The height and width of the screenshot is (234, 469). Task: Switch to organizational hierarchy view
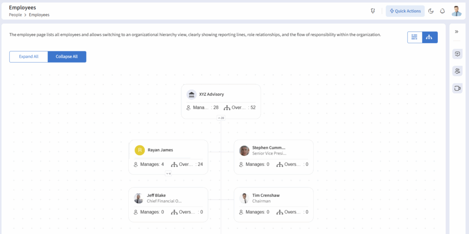[430, 37]
